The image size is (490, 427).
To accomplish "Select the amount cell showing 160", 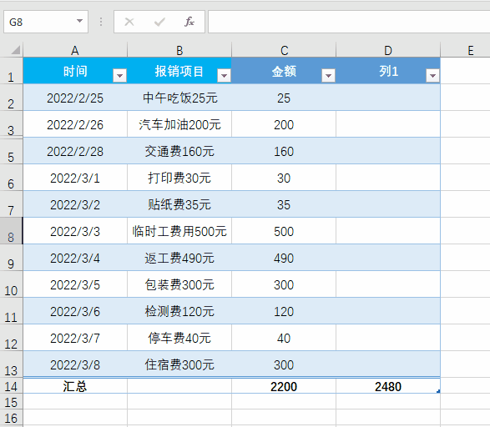I will click(284, 151).
